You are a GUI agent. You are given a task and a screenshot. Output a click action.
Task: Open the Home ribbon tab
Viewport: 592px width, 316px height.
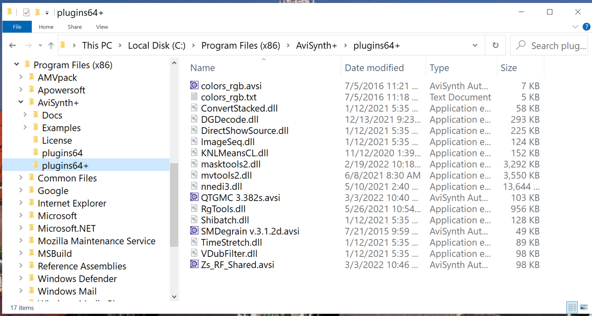tap(46, 27)
